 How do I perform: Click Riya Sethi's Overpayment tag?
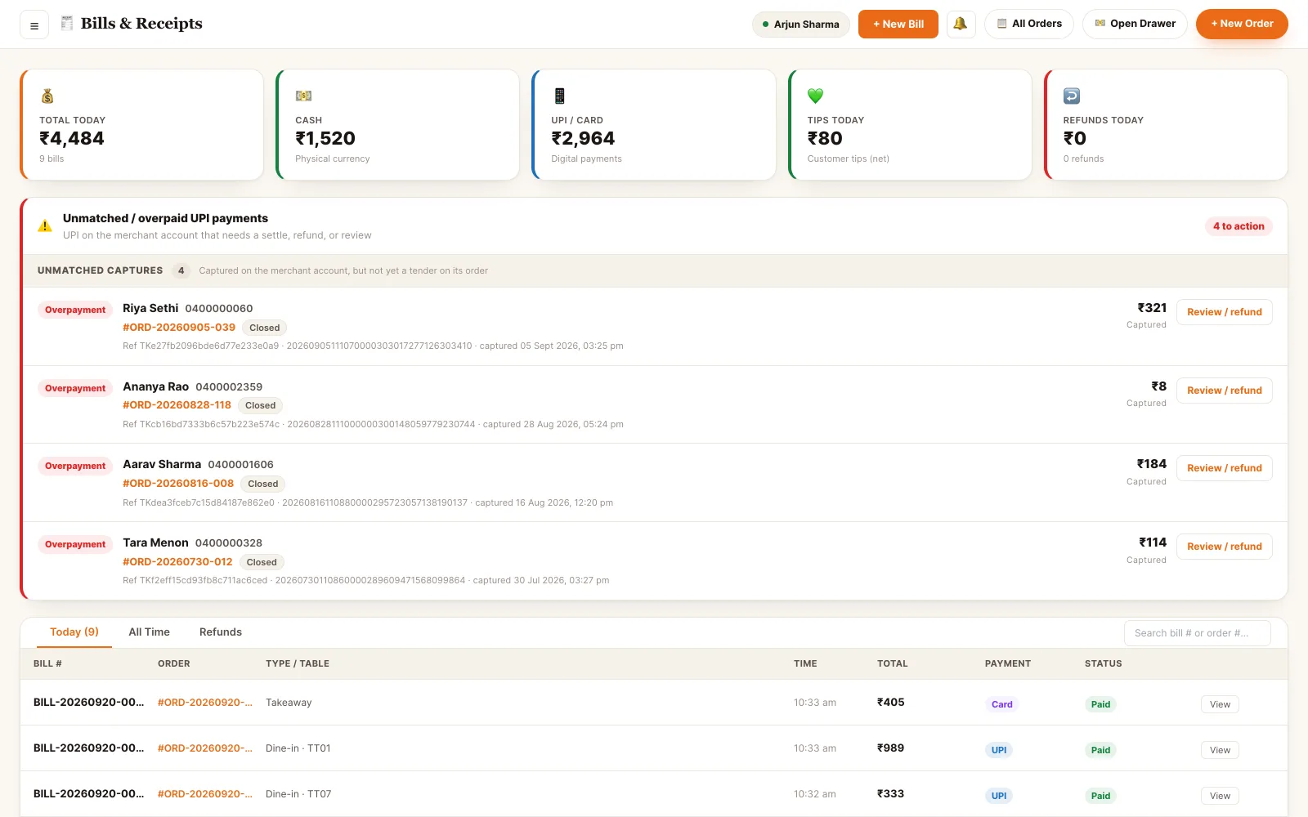75,310
